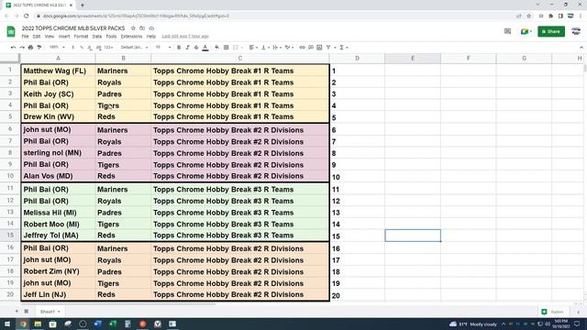This screenshot has width=587, height=330.
Task: Click the last edit history link
Action: [x=185, y=37]
